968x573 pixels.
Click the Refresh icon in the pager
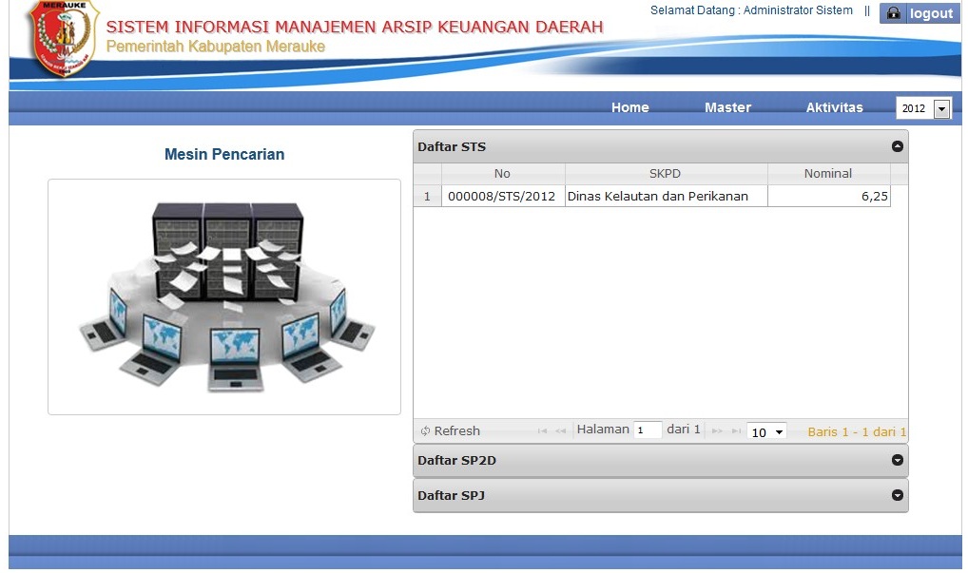pos(425,431)
